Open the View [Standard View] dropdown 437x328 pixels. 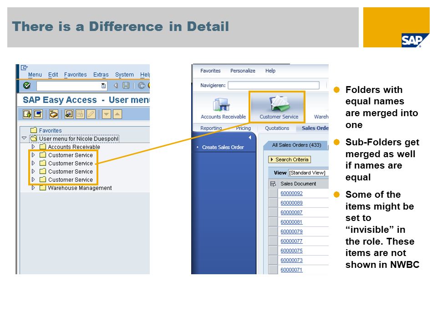[x=308, y=173]
